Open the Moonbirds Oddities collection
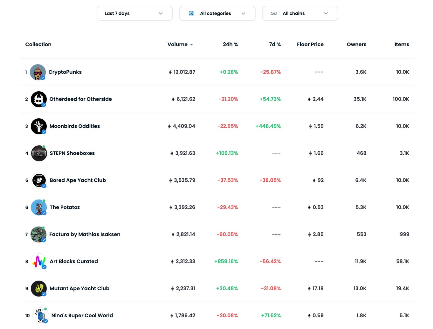 pos(75,126)
